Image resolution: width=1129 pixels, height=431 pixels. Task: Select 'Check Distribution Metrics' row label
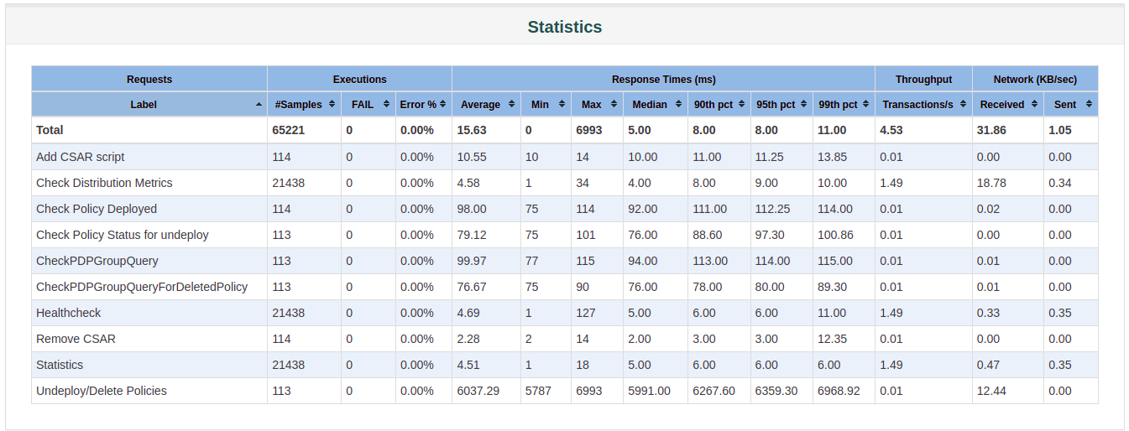(104, 183)
